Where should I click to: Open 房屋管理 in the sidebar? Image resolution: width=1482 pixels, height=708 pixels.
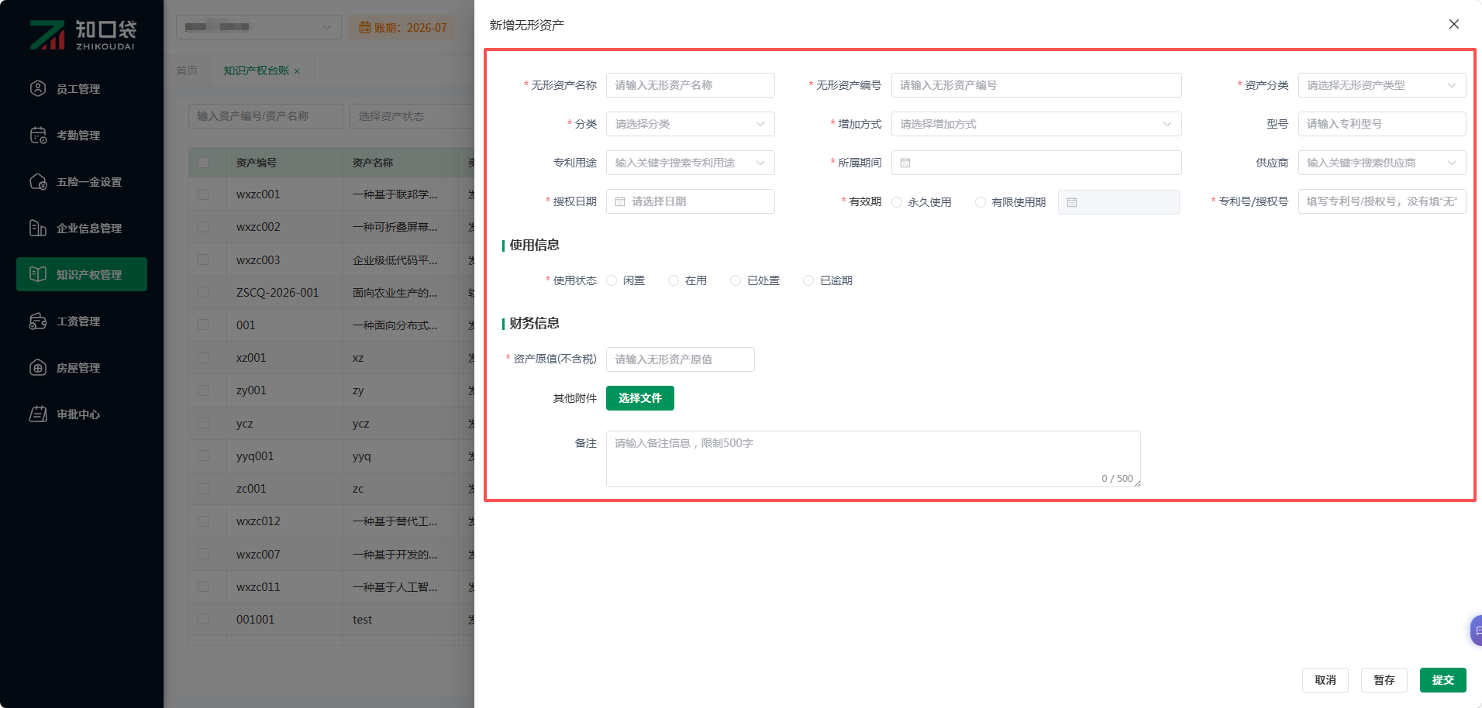81,367
